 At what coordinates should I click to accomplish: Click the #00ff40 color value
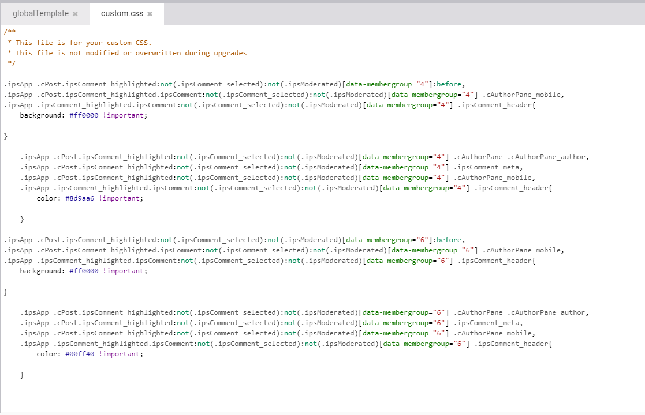80,354
